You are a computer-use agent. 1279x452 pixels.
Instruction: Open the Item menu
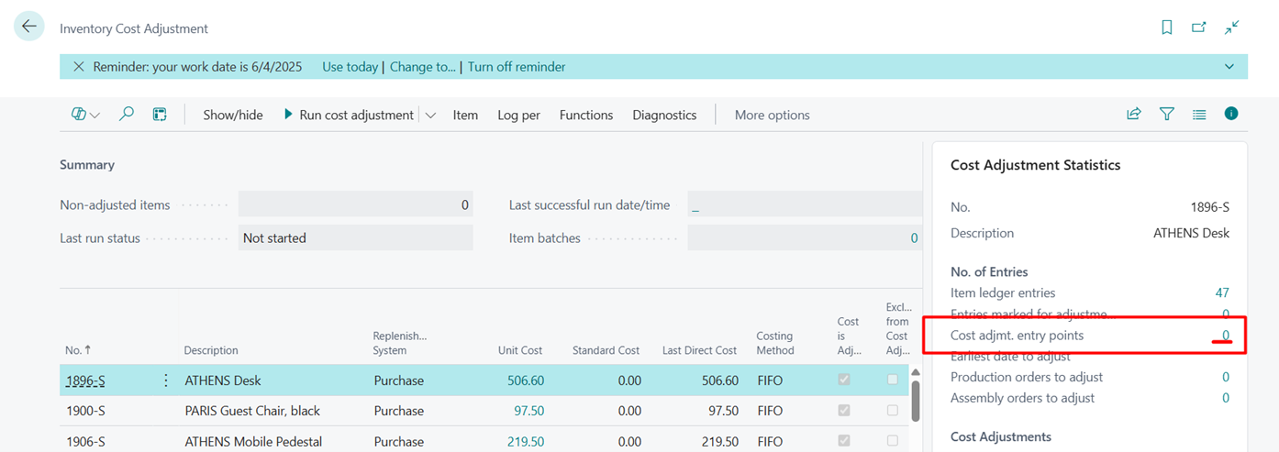[465, 115]
